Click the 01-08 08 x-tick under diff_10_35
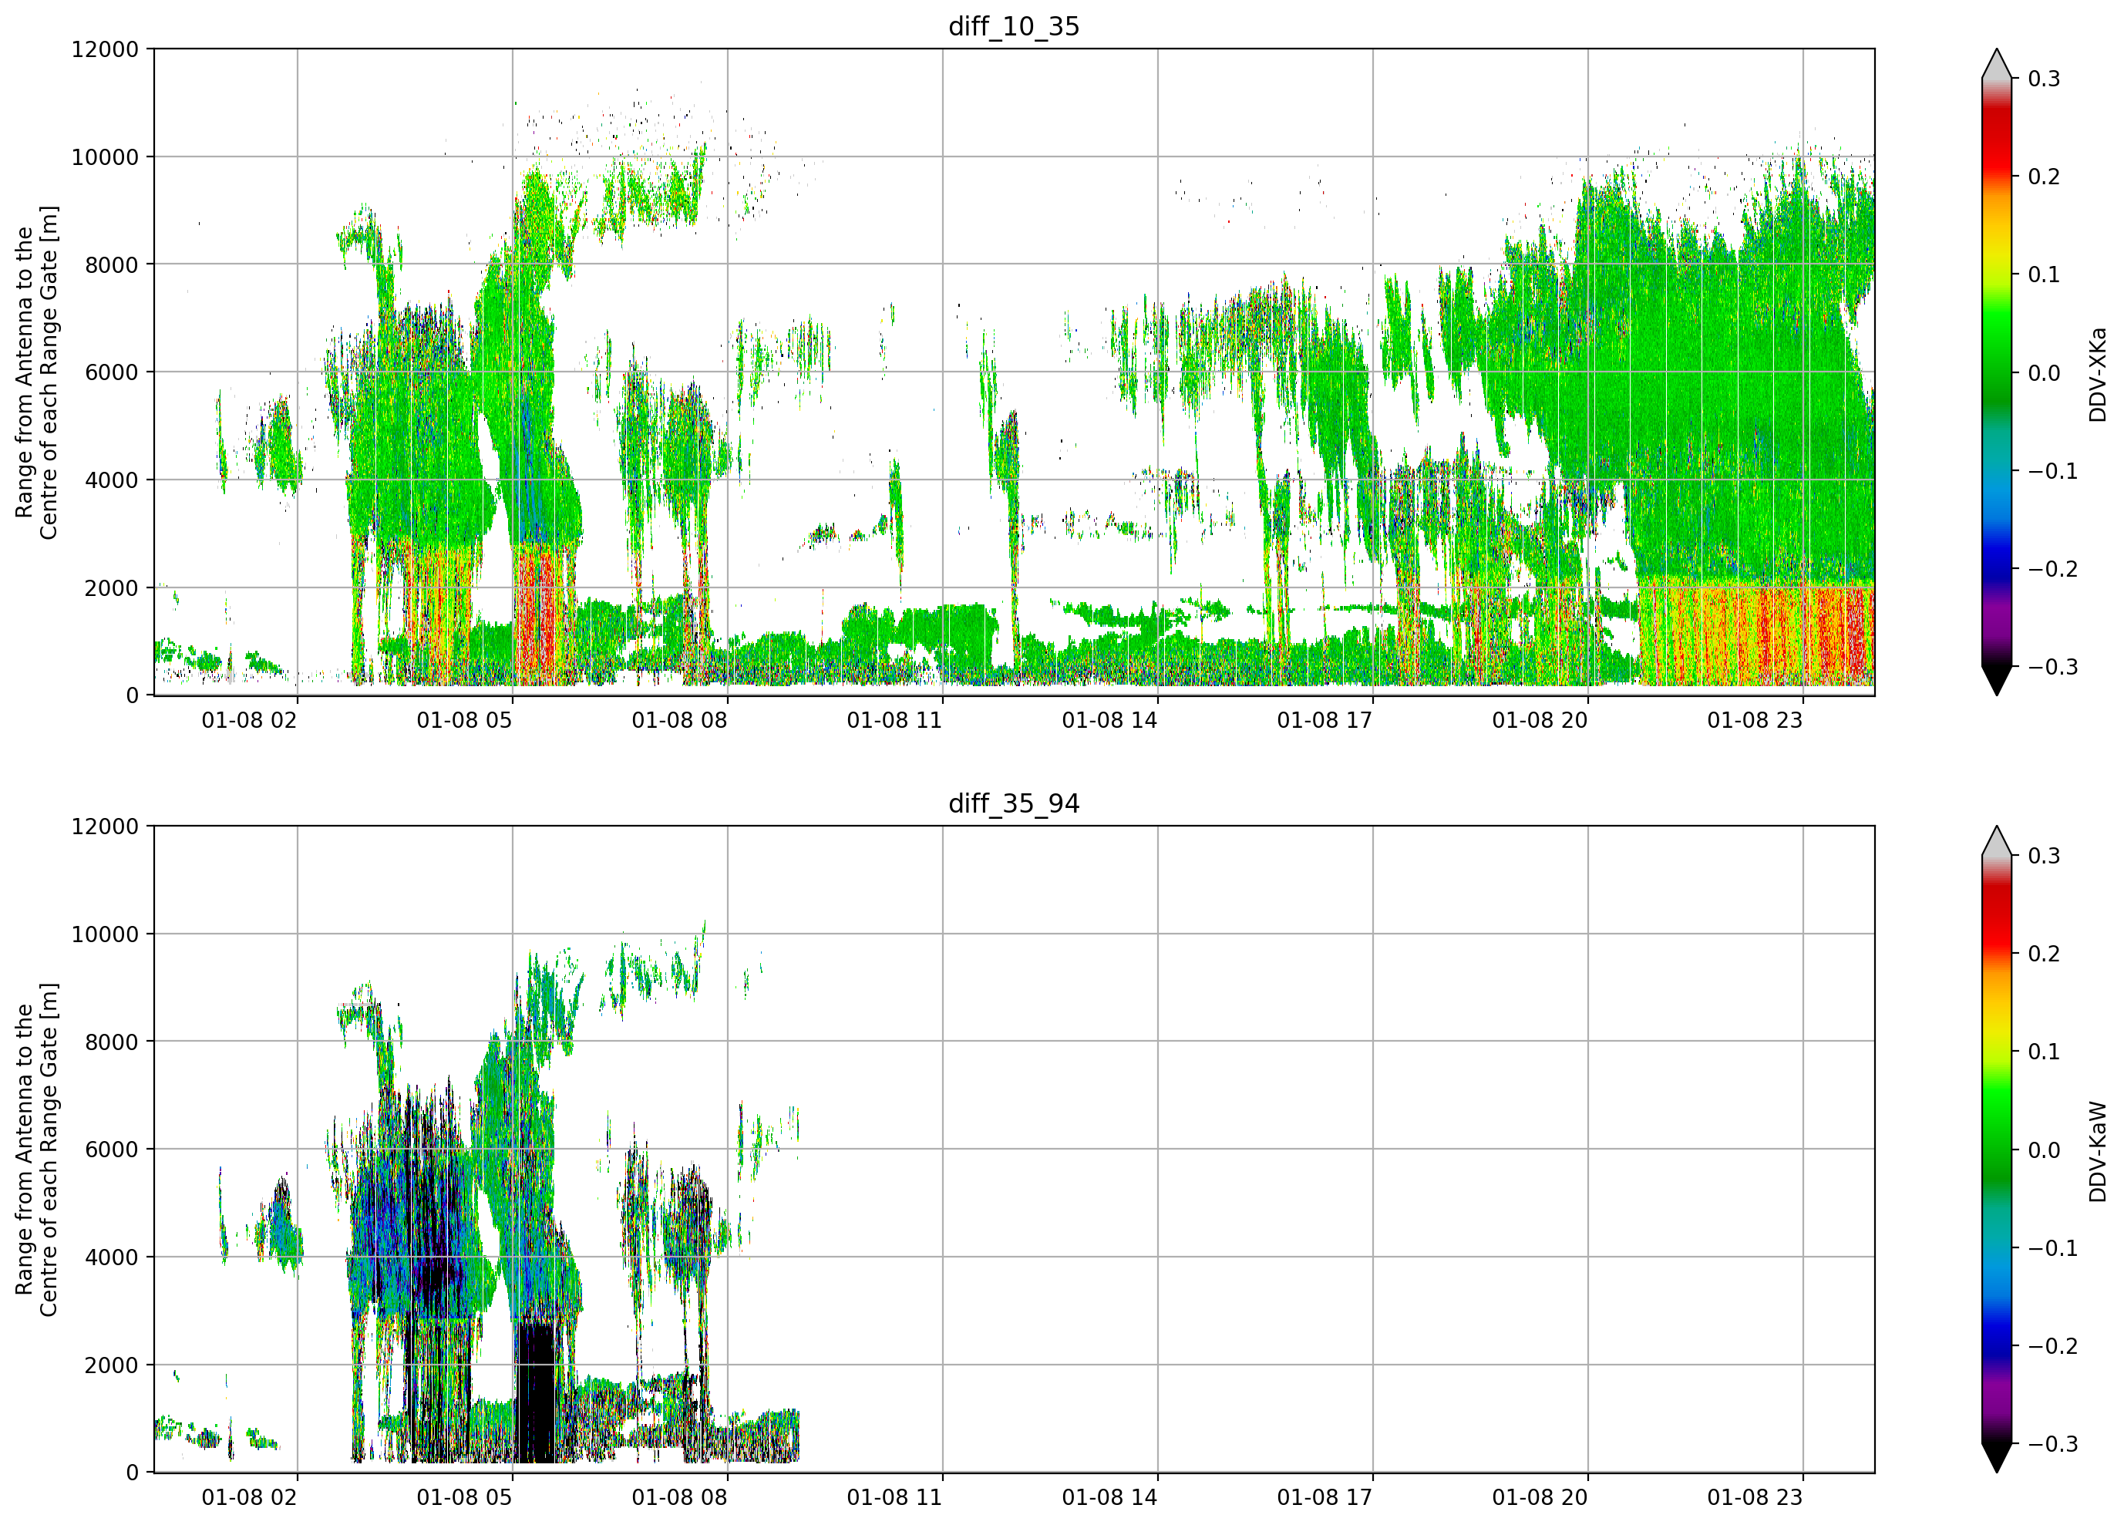Viewport: 2124px width, 1525px height. tap(679, 720)
